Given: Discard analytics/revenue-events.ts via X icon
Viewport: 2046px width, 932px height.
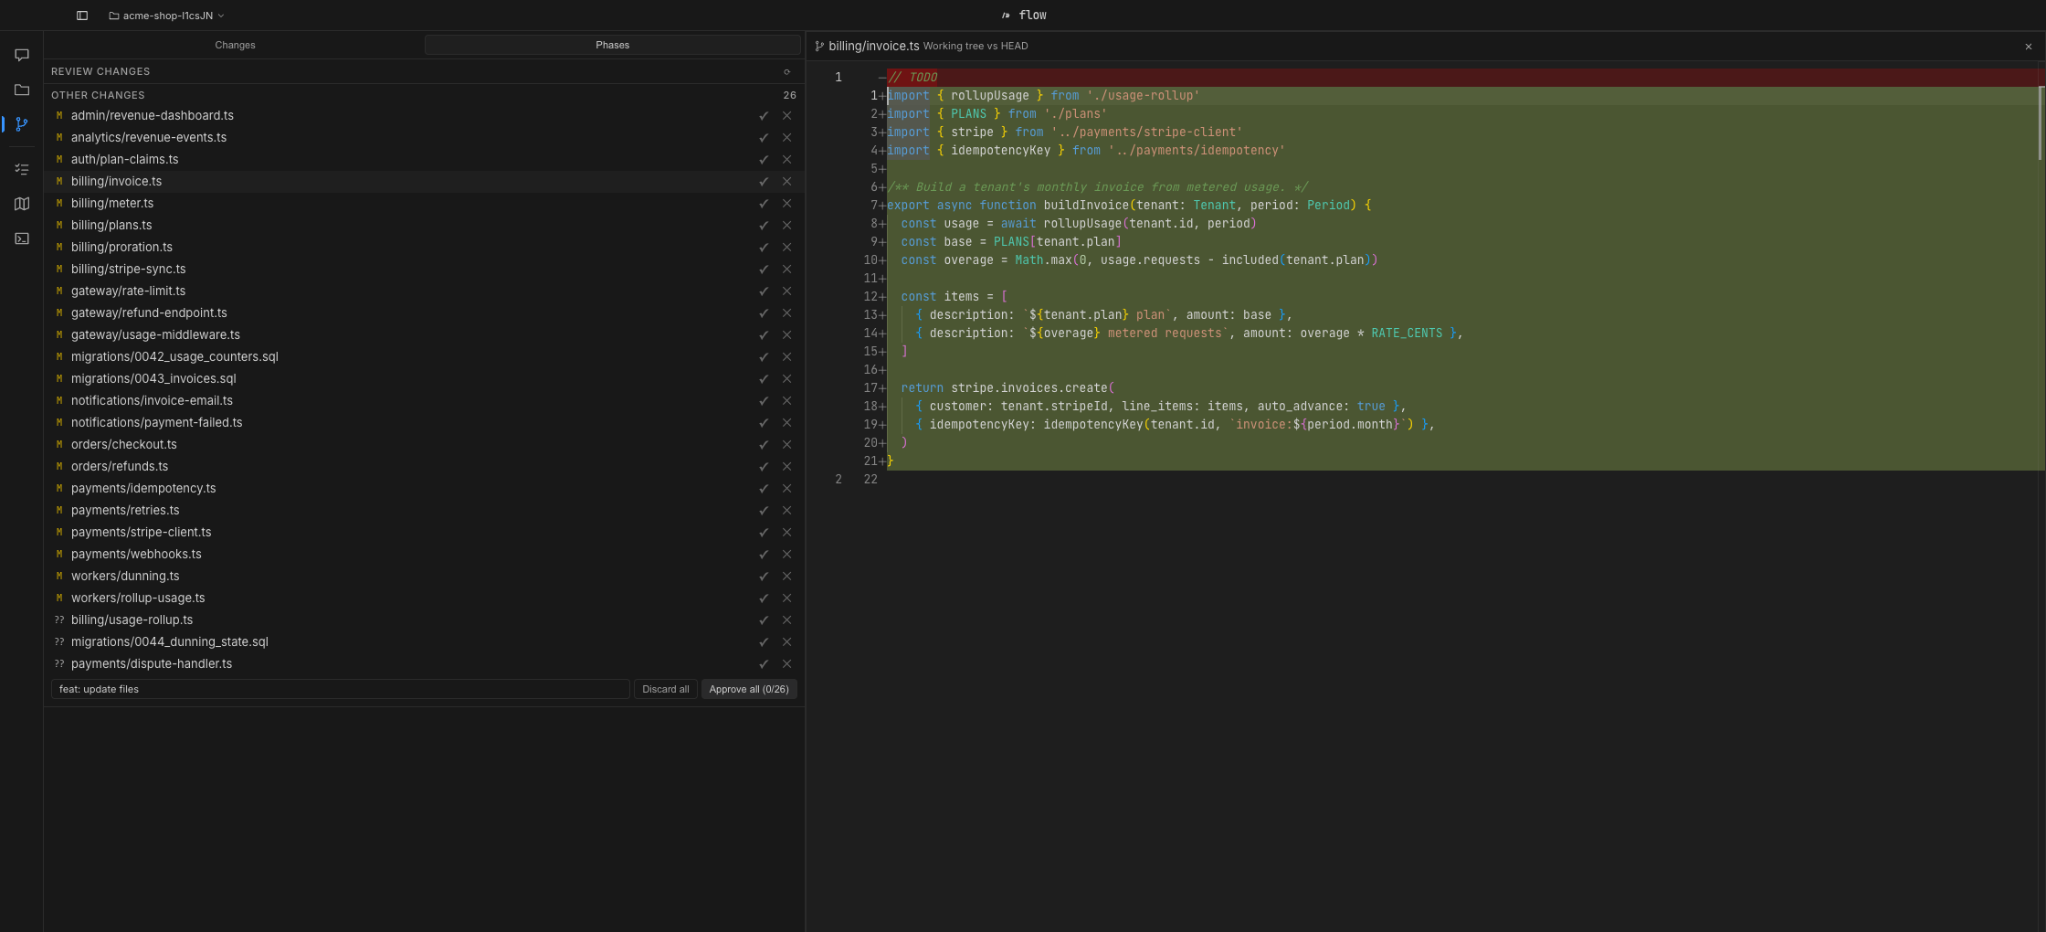Looking at the screenshot, I should (x=786, y=137).
